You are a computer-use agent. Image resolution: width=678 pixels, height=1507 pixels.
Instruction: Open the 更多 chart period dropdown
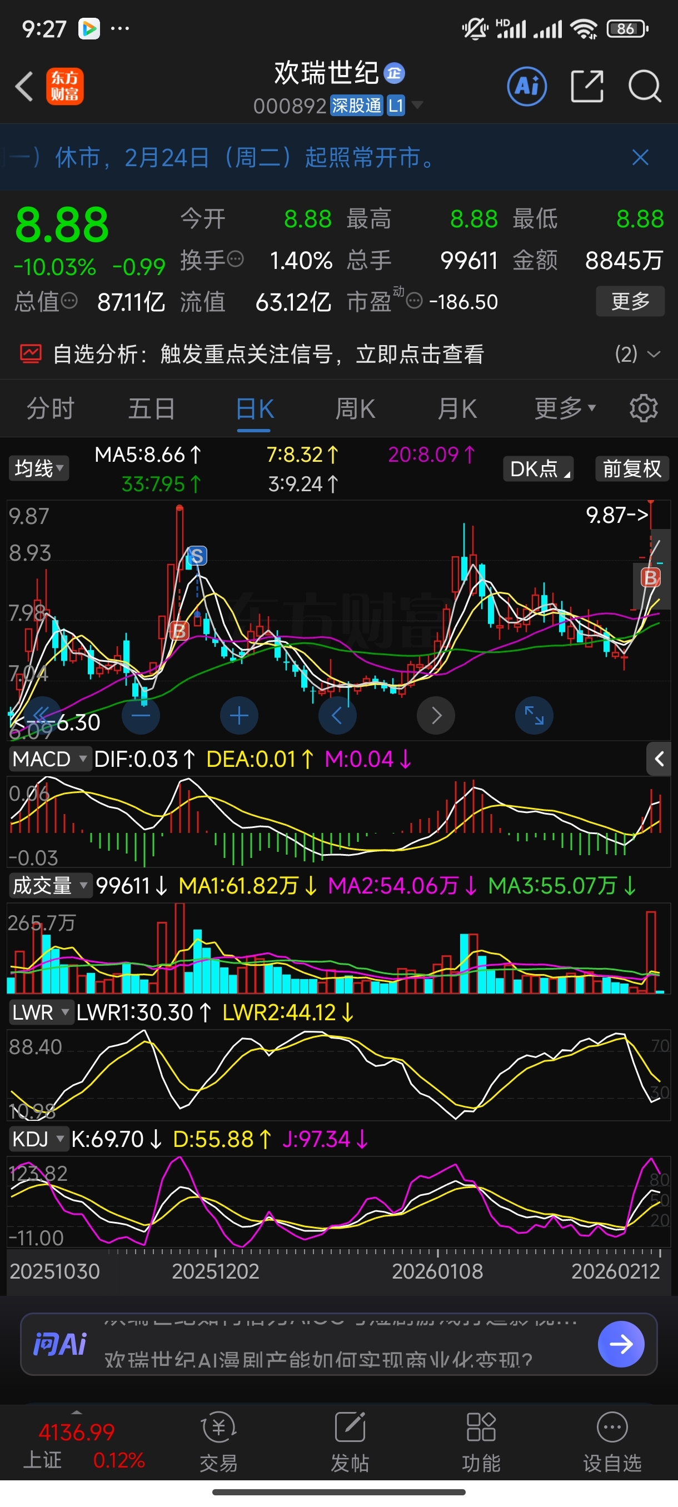(565, 408)
